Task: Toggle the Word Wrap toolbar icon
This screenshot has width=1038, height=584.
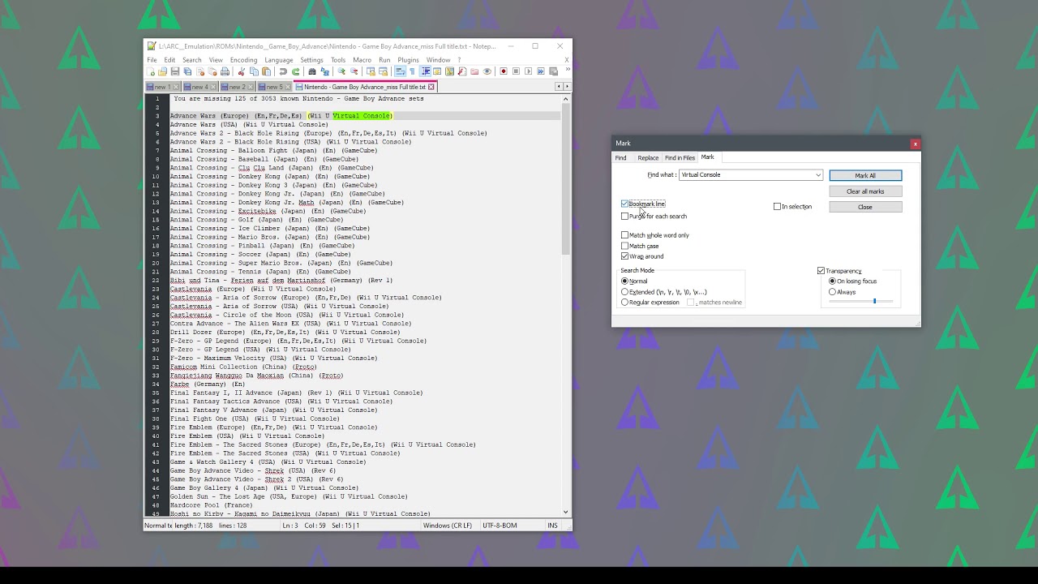Action: (400, 71)
